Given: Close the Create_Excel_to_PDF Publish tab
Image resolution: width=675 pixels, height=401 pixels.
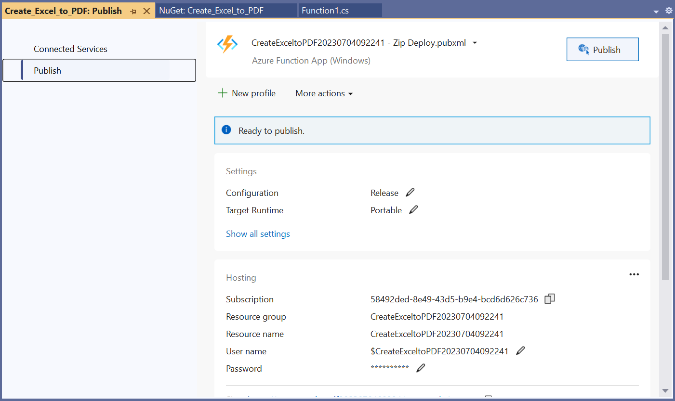Looking at the screenshot, I should coord(147,11).
